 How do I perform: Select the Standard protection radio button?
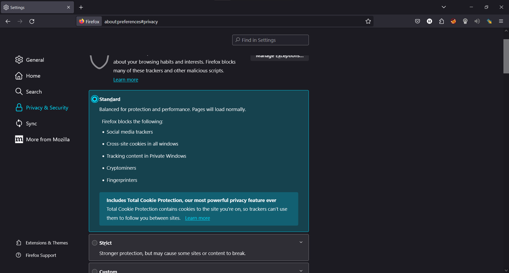point(94,99)
